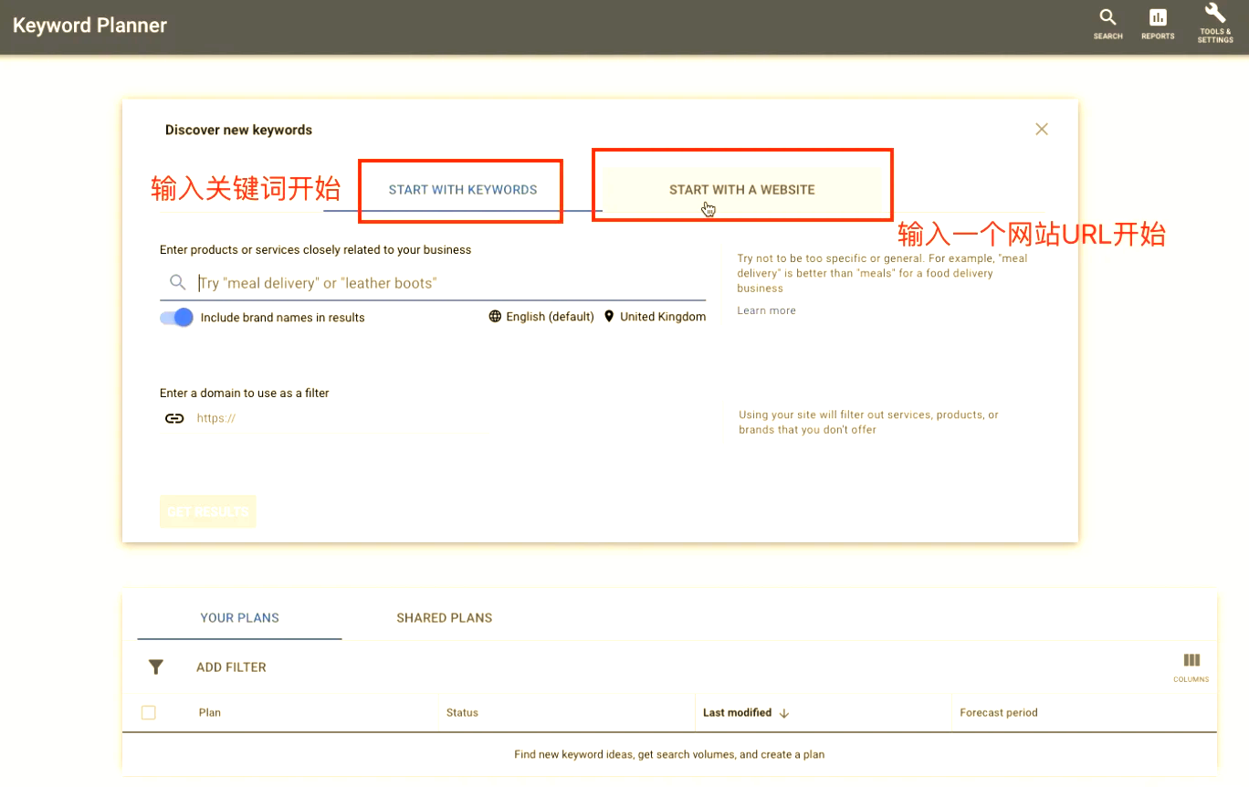Click the Discover new keywords heading
Image resolution: width=1249 pixels, height=787 pixels.
click(238, 130)
